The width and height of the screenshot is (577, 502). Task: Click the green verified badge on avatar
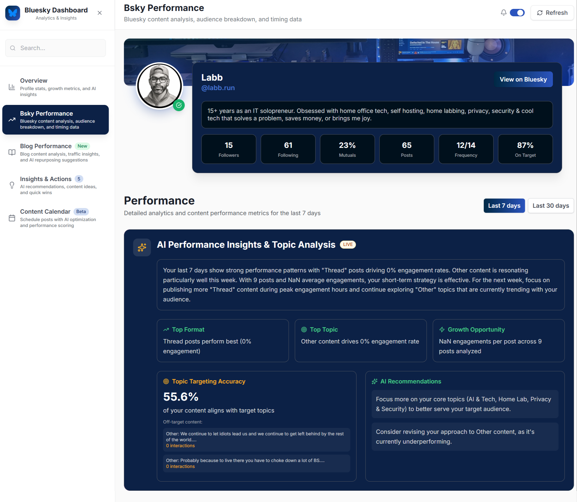click(179, 105)
